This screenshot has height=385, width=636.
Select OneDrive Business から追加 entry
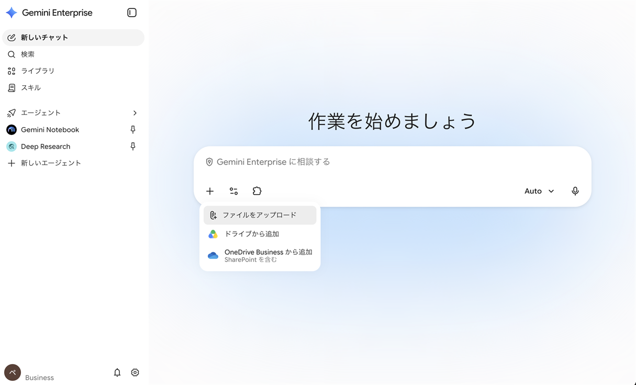point(260,255)
